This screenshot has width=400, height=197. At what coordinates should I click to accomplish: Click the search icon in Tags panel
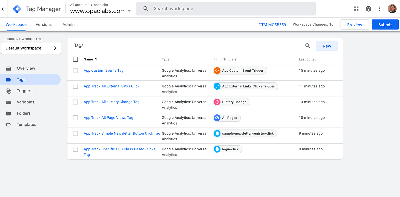coord(308,46)
